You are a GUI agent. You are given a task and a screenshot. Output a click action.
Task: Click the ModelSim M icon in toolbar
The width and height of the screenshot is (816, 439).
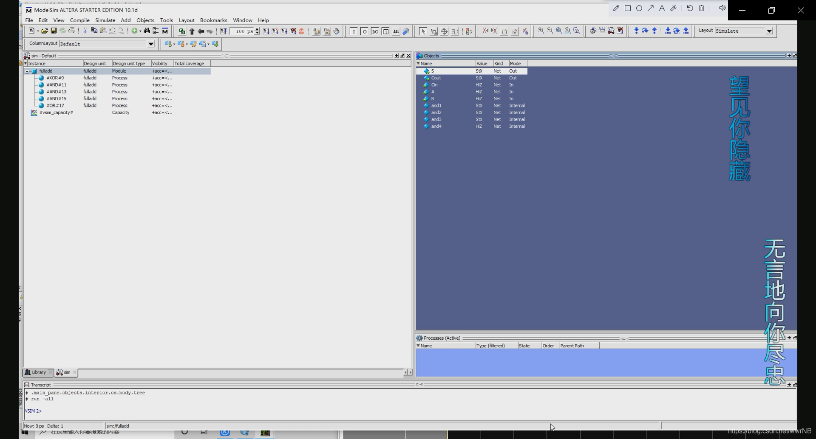pos(165,31)
